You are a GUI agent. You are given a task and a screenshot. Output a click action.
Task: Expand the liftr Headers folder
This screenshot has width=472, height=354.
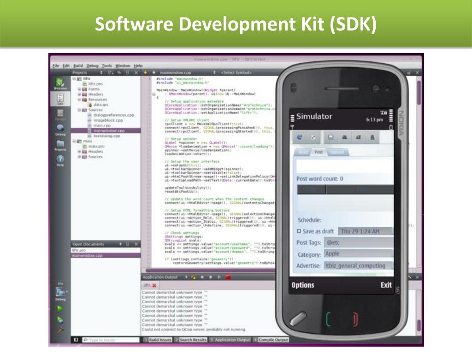[79, 94]
